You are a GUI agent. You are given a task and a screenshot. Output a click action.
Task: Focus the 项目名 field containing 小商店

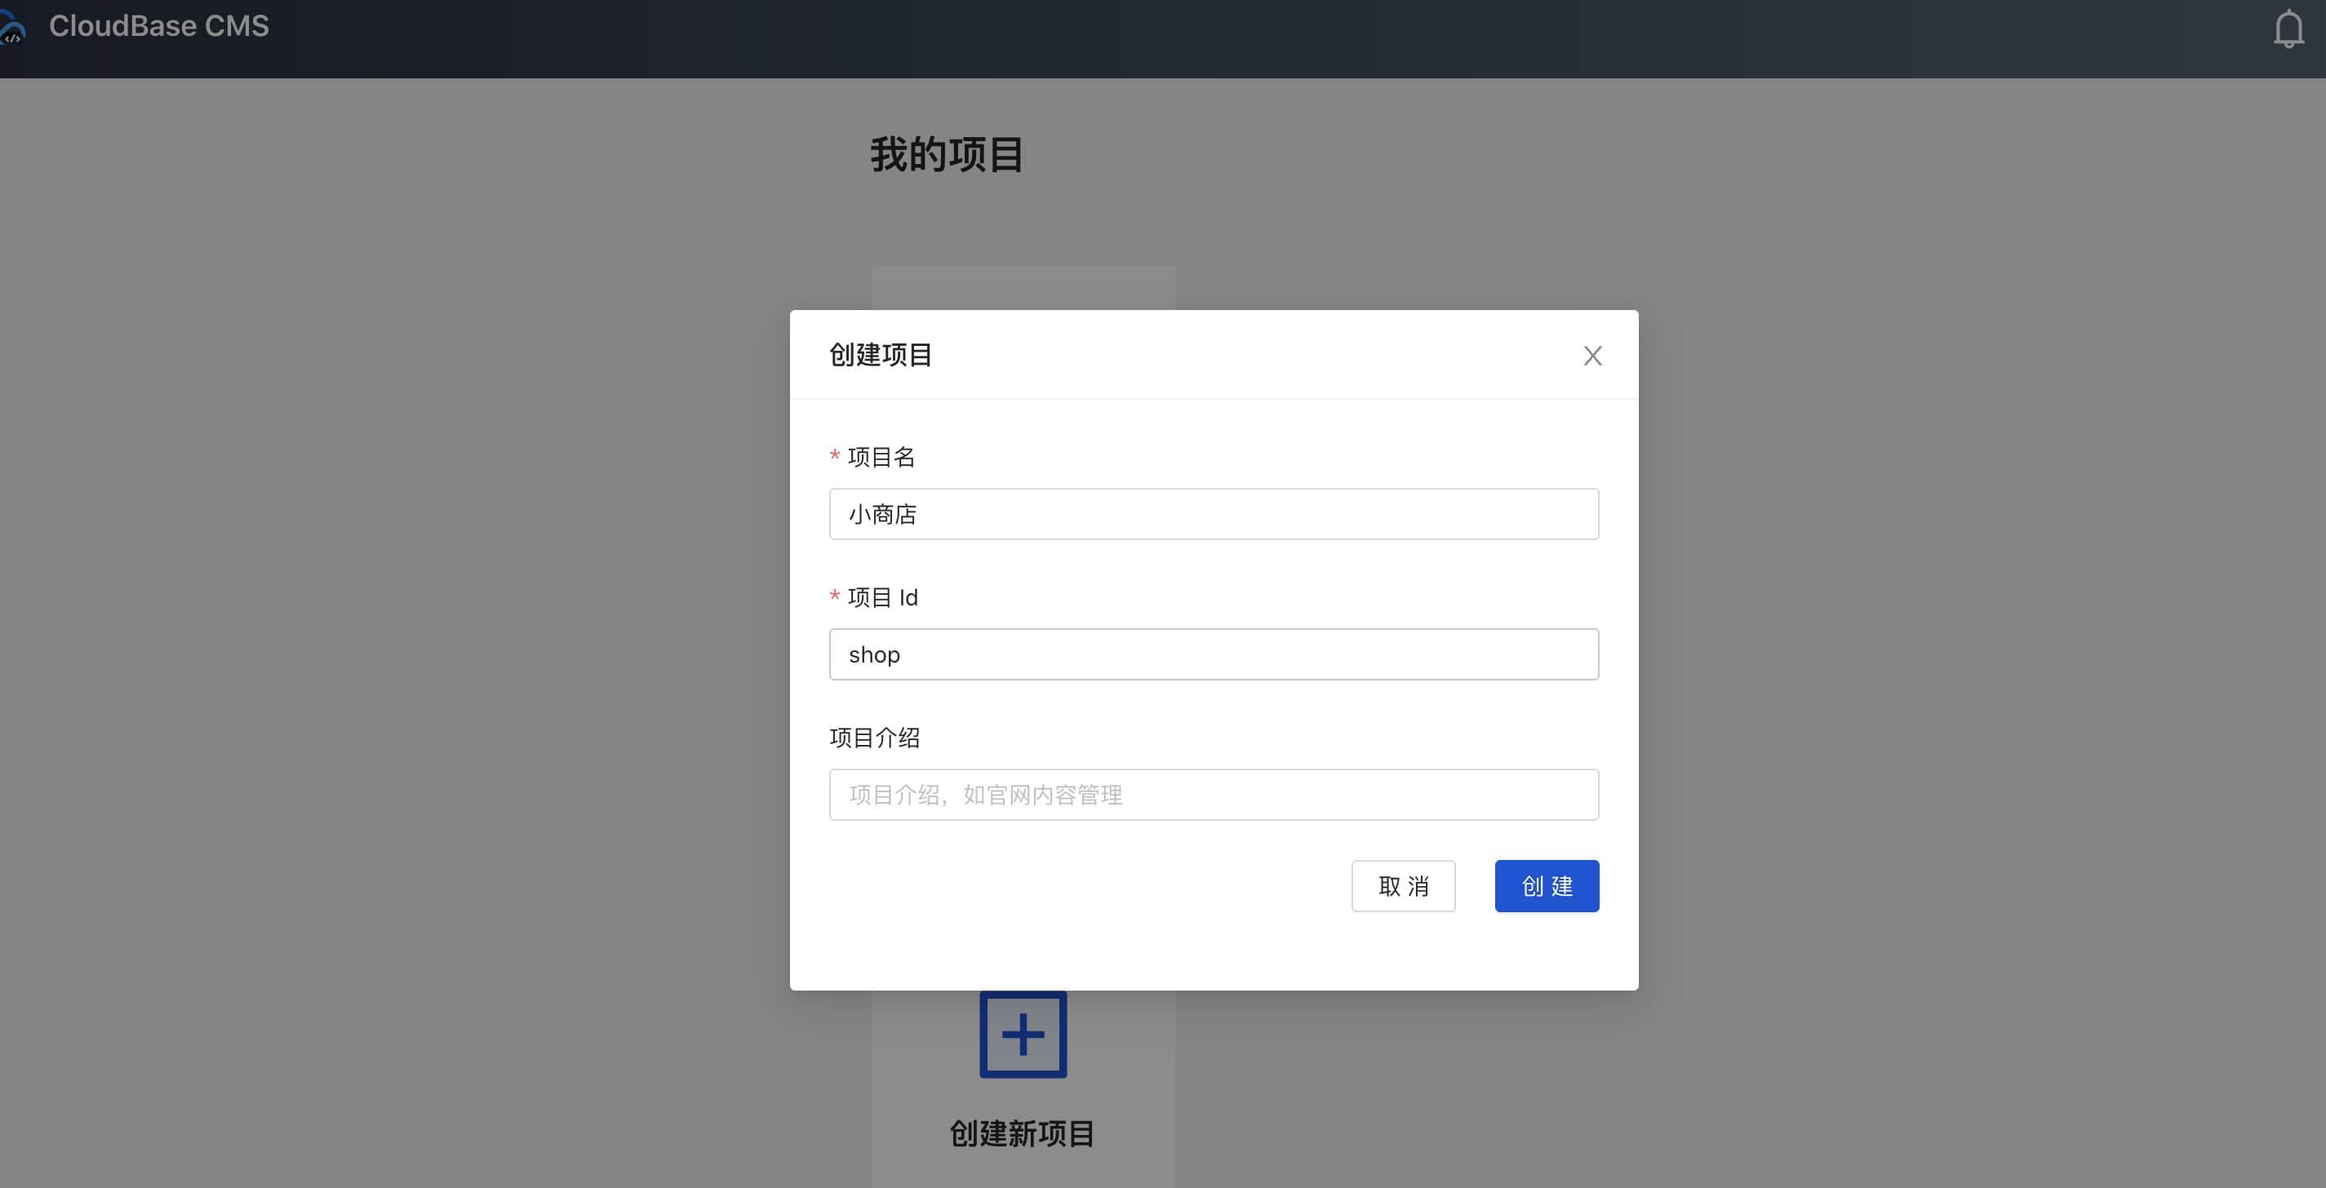click(1213, 515)
